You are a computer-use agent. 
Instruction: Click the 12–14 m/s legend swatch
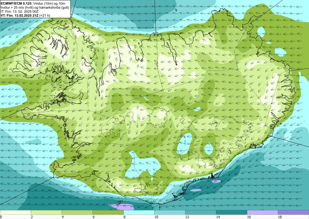(201, 212)
